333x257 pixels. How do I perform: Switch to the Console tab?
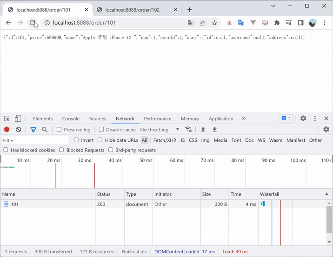(x=71, y=119)
